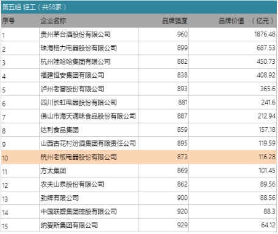Click the brand value 1876.48 cell
This screenshot has height=234, width=278.
(x=233, y=35)
